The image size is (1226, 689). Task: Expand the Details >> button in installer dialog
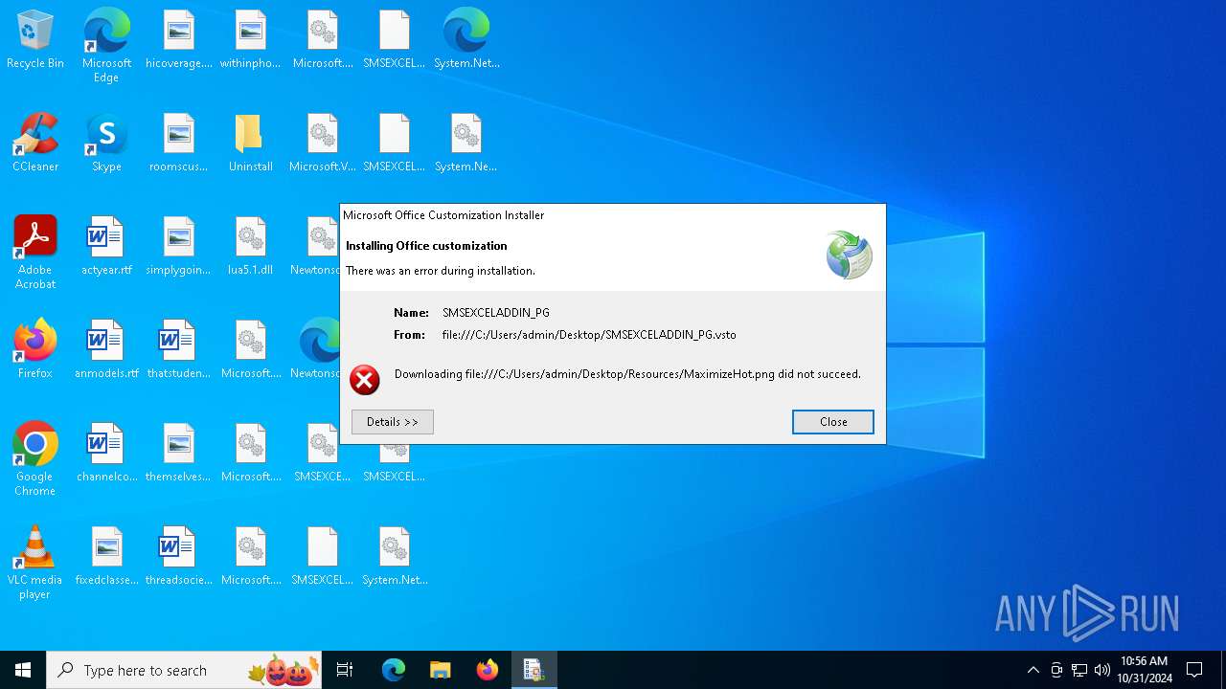pyautogui.click(x=393, y=422)
